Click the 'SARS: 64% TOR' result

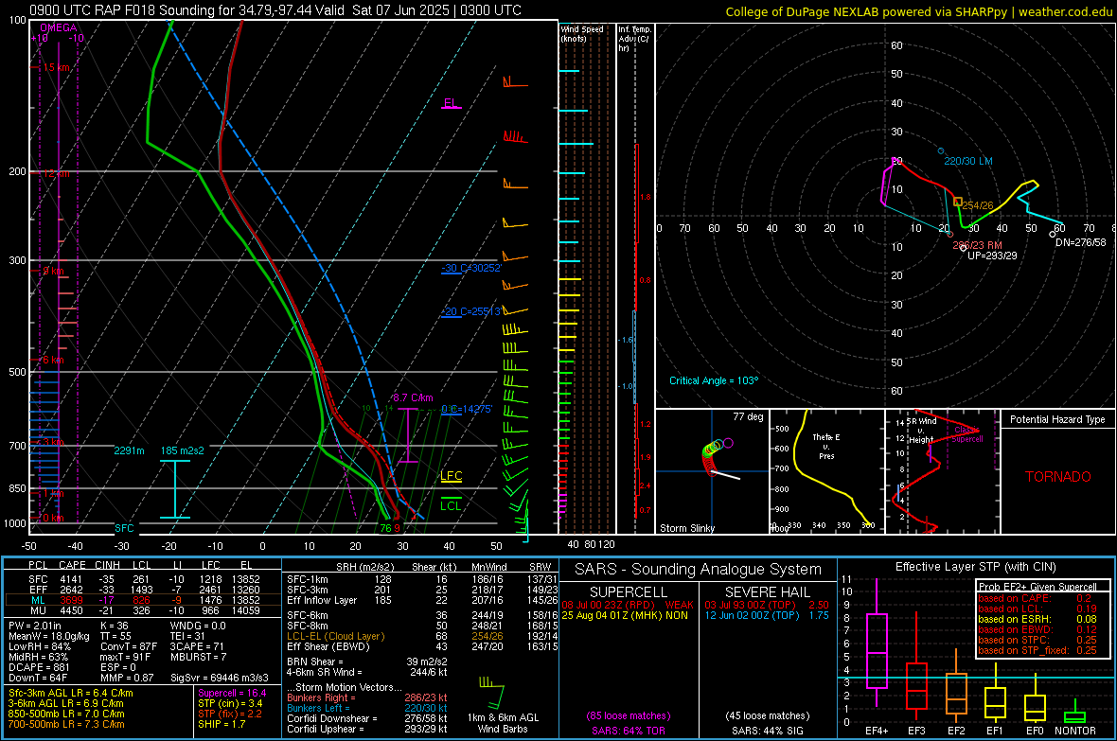pyautogui.click(x=629, y=731)
